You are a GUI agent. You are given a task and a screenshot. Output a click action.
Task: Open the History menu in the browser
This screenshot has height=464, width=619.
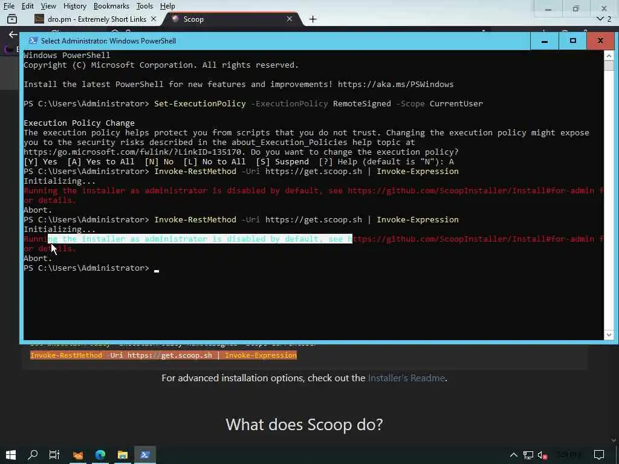(x=74, y=6)
